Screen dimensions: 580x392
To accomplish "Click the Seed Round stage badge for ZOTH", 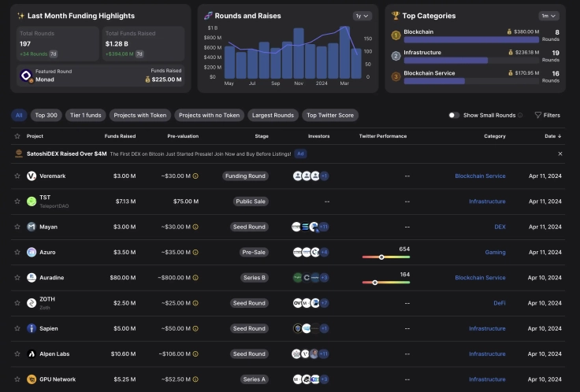I will [249, 303].
